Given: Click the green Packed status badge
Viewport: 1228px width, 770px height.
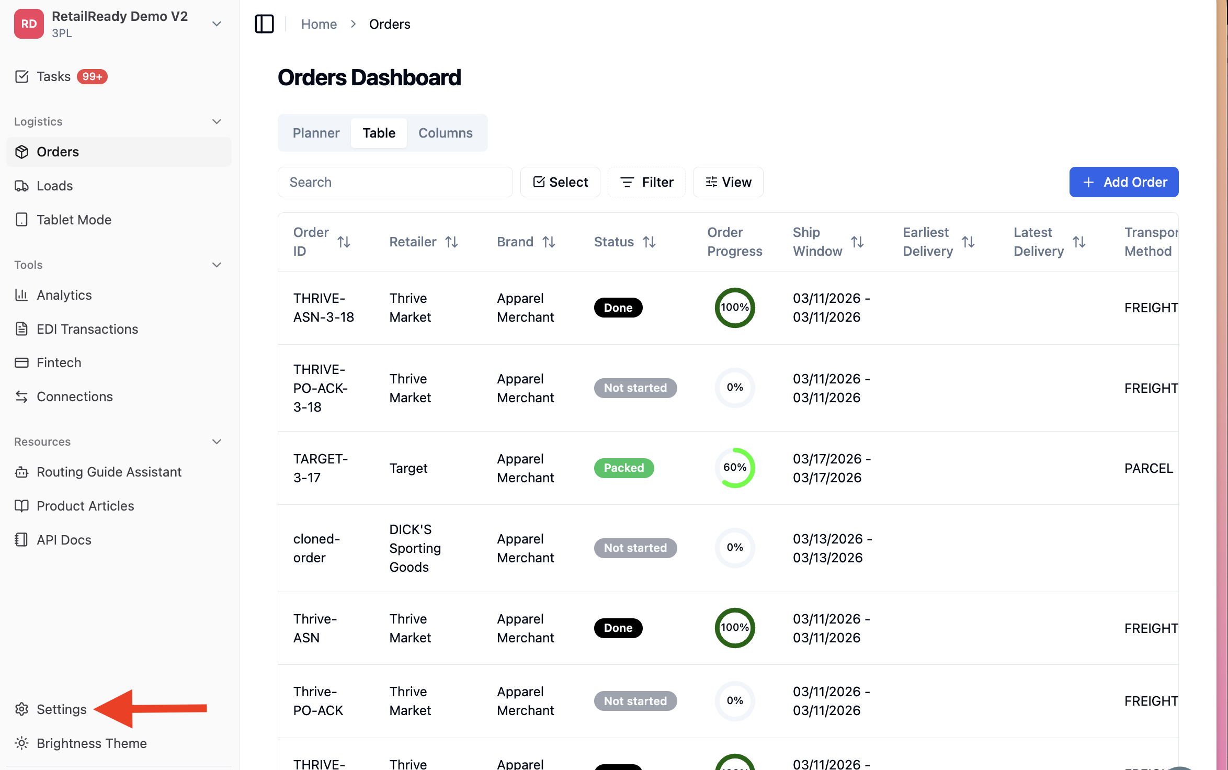Looking at the screenshot, I should point(624,468).
